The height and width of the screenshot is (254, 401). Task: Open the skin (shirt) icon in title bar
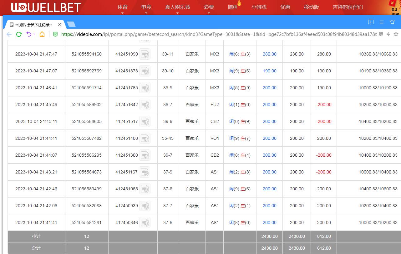point(392,22)
